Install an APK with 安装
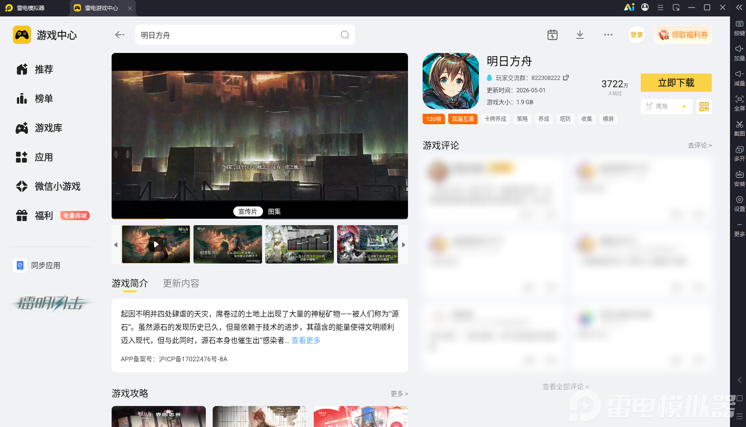 pos(739,179)
